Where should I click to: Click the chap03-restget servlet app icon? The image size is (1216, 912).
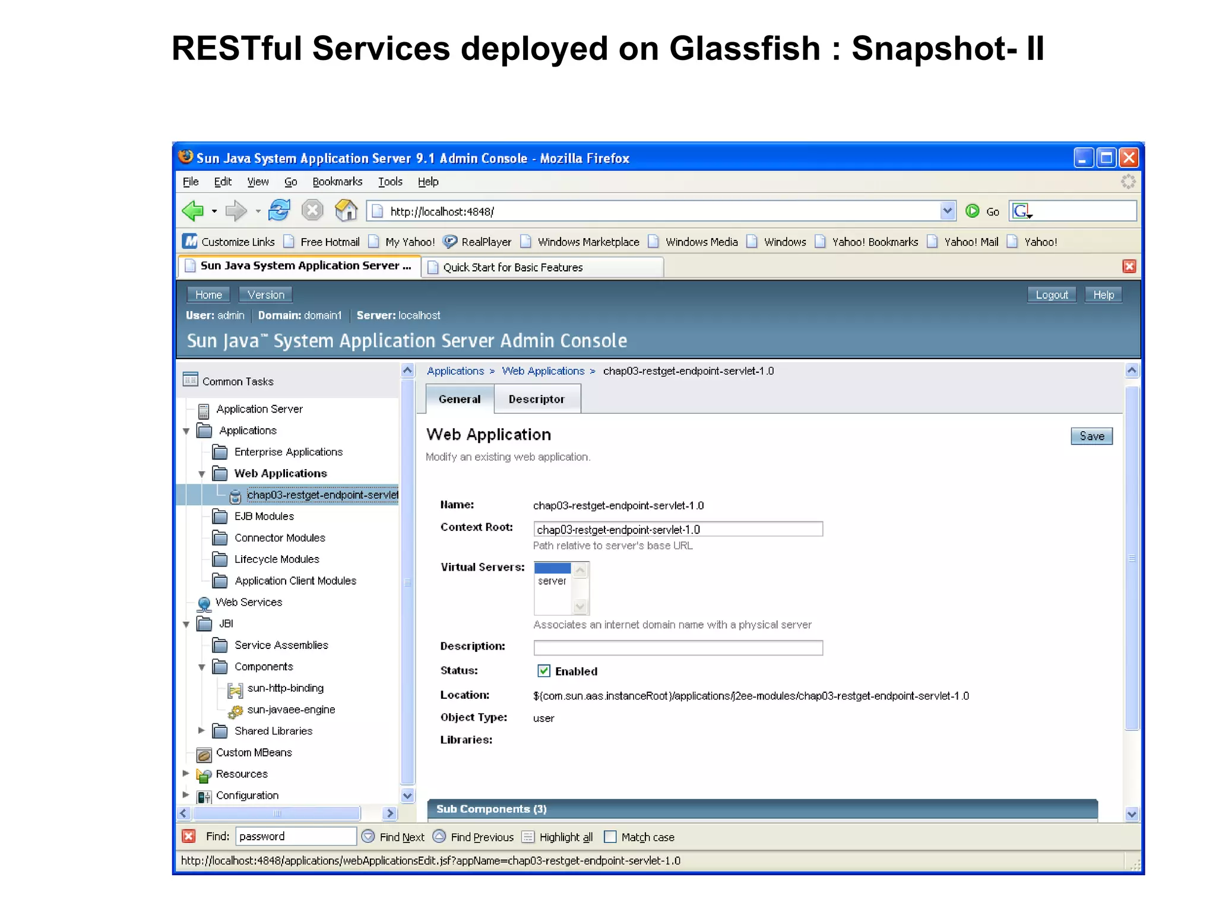[x=235, y=496]
